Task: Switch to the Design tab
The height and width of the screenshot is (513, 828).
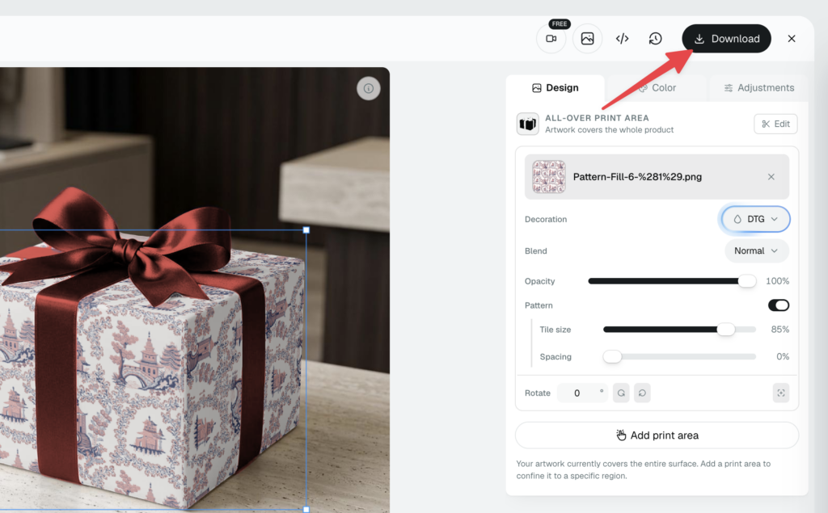Action: (555, 87)
